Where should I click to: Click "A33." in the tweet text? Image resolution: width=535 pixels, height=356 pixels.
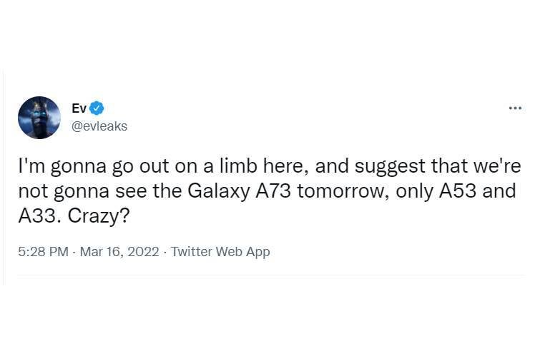pos(39,216)
